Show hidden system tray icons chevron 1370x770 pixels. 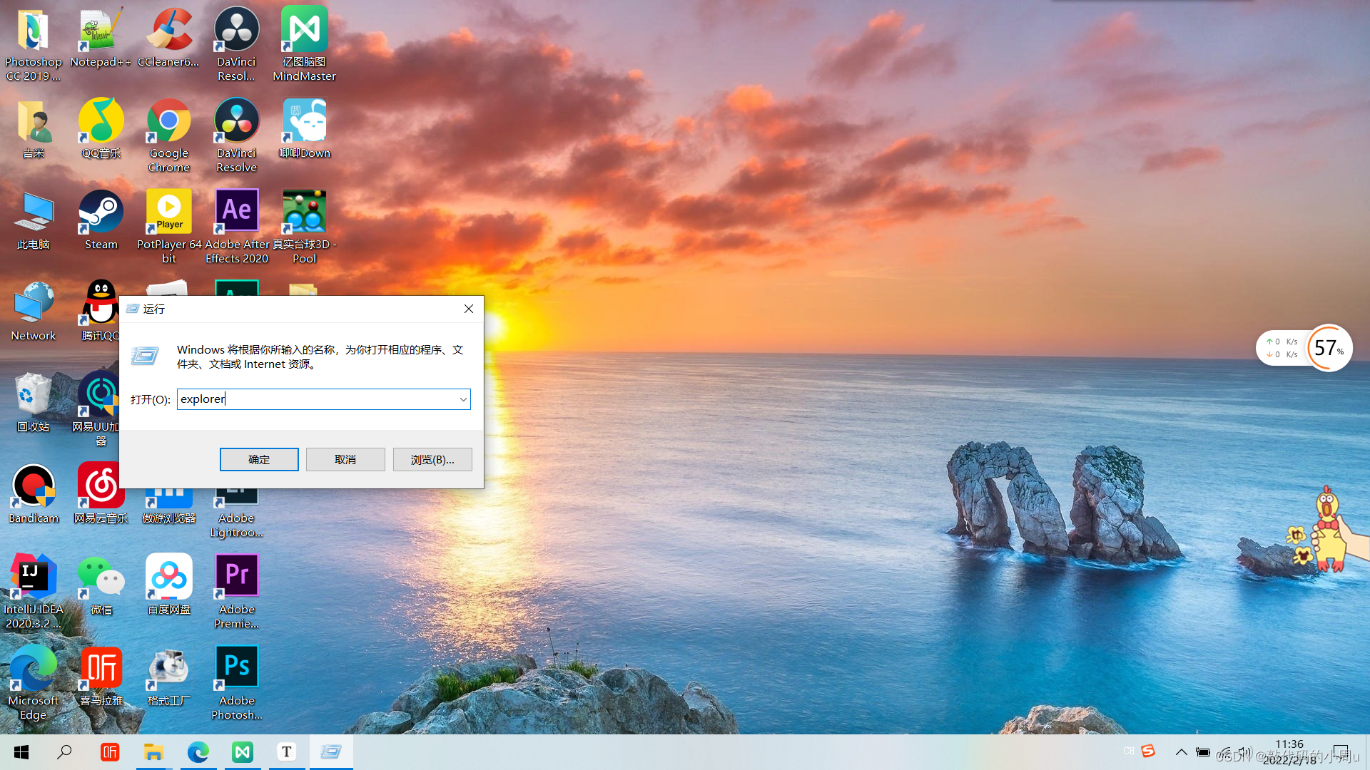click(x=1182, y=752)
